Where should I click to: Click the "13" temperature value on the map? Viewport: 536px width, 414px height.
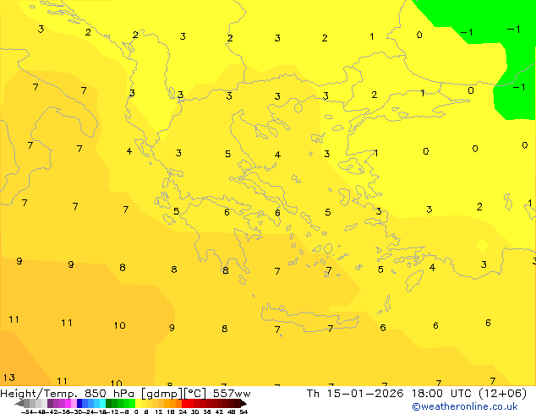pos(9,378)
